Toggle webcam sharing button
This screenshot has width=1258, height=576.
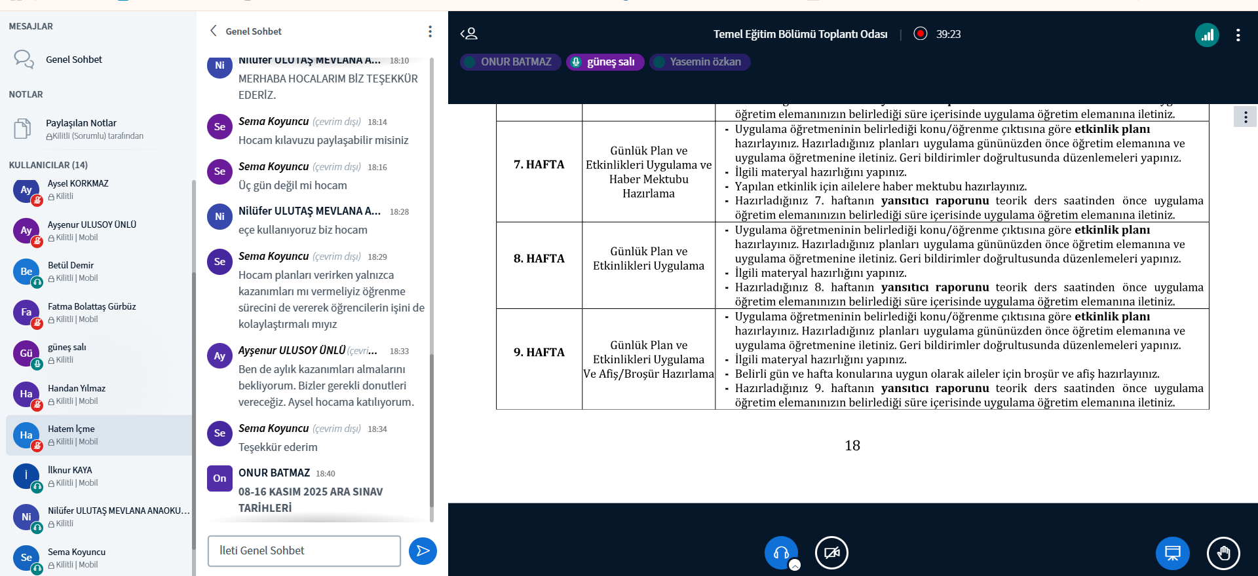coord(831,553)
